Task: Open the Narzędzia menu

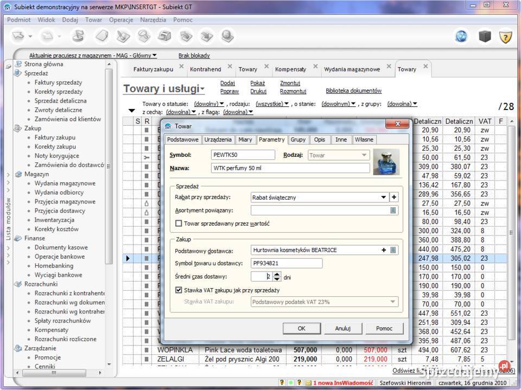Action: tap(153, 20)
